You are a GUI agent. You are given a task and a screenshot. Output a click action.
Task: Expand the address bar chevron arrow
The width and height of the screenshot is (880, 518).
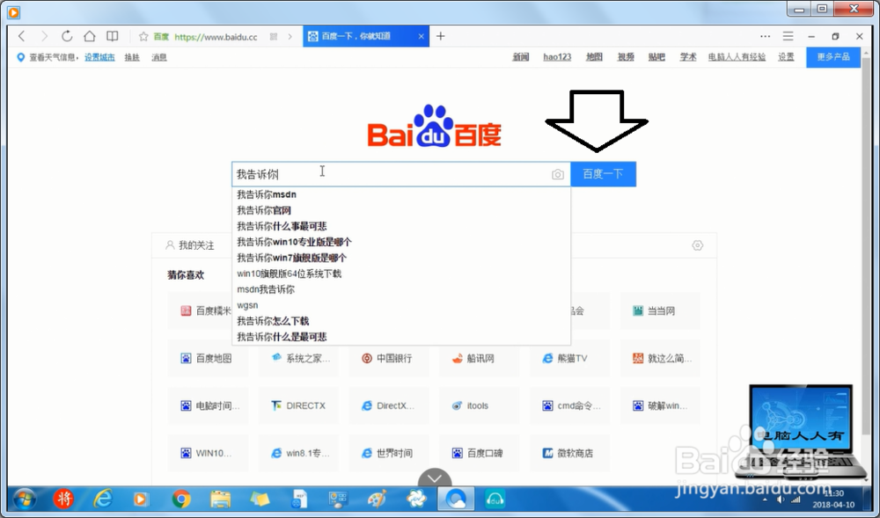[x=290, y=36]
